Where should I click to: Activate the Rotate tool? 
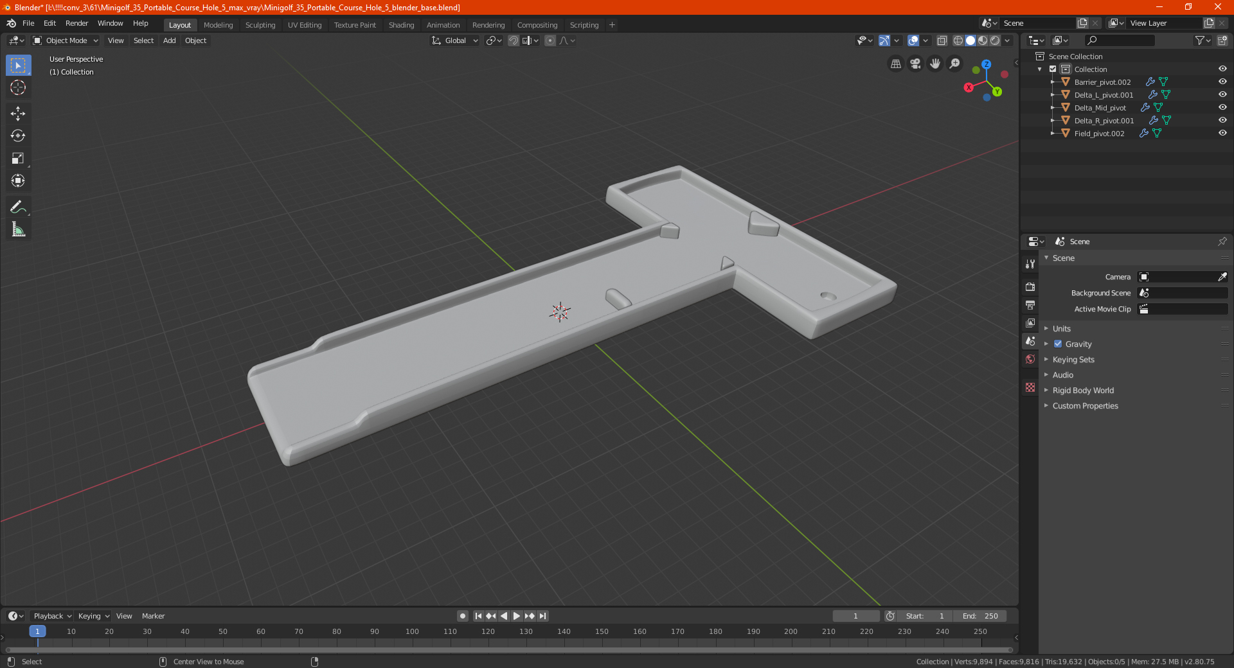pyautogui.click(x=18, y=136)
